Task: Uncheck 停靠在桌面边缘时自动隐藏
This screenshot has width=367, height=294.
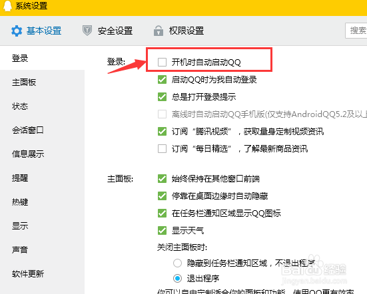Action: pos(162,196)
